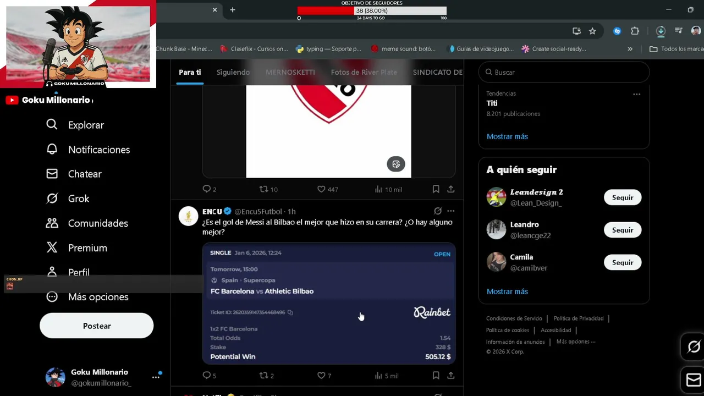Switch to SINDICATO DE tab

click(x=438, y=72)
